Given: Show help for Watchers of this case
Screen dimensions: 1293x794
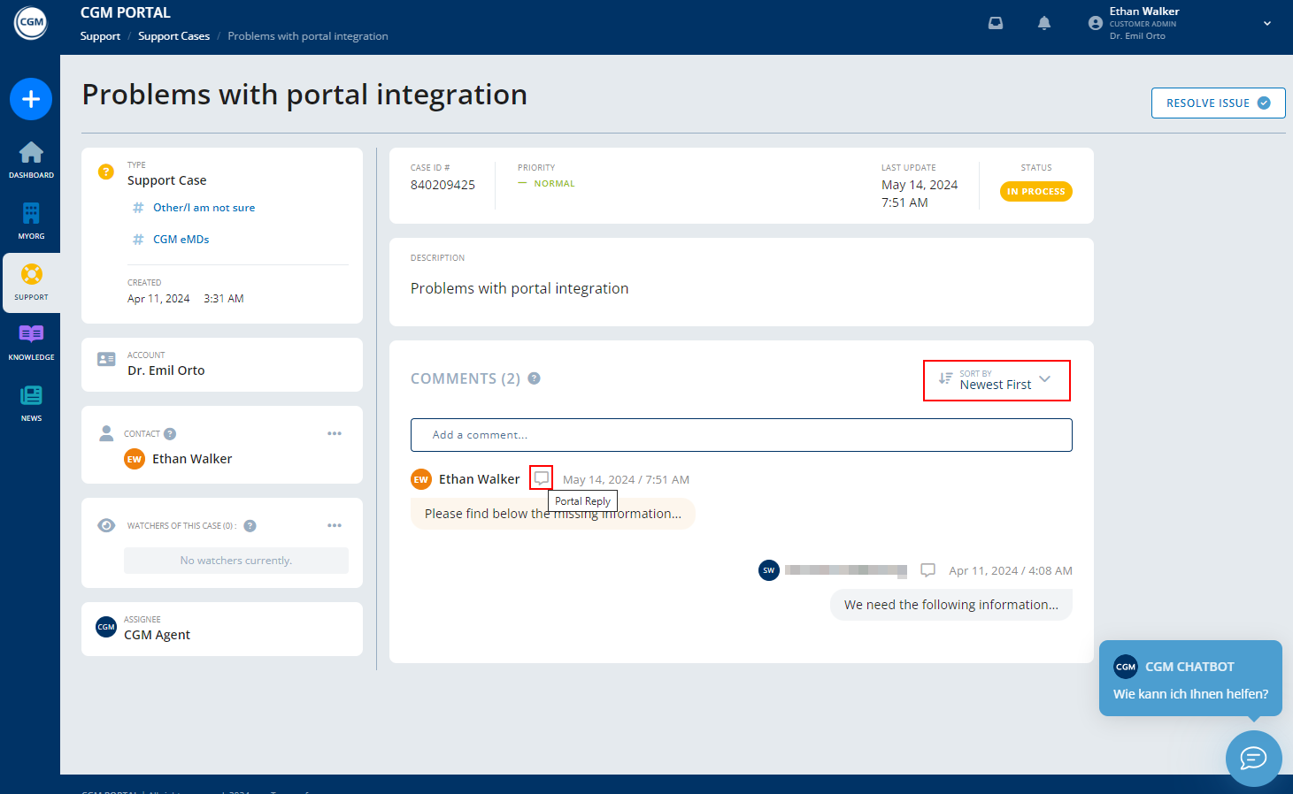Looking at the screenshot, I should click(250, 526).
